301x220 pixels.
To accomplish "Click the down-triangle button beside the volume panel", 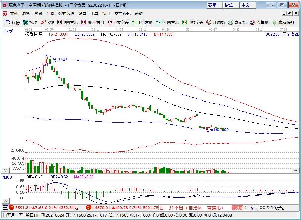I will 6,170.
